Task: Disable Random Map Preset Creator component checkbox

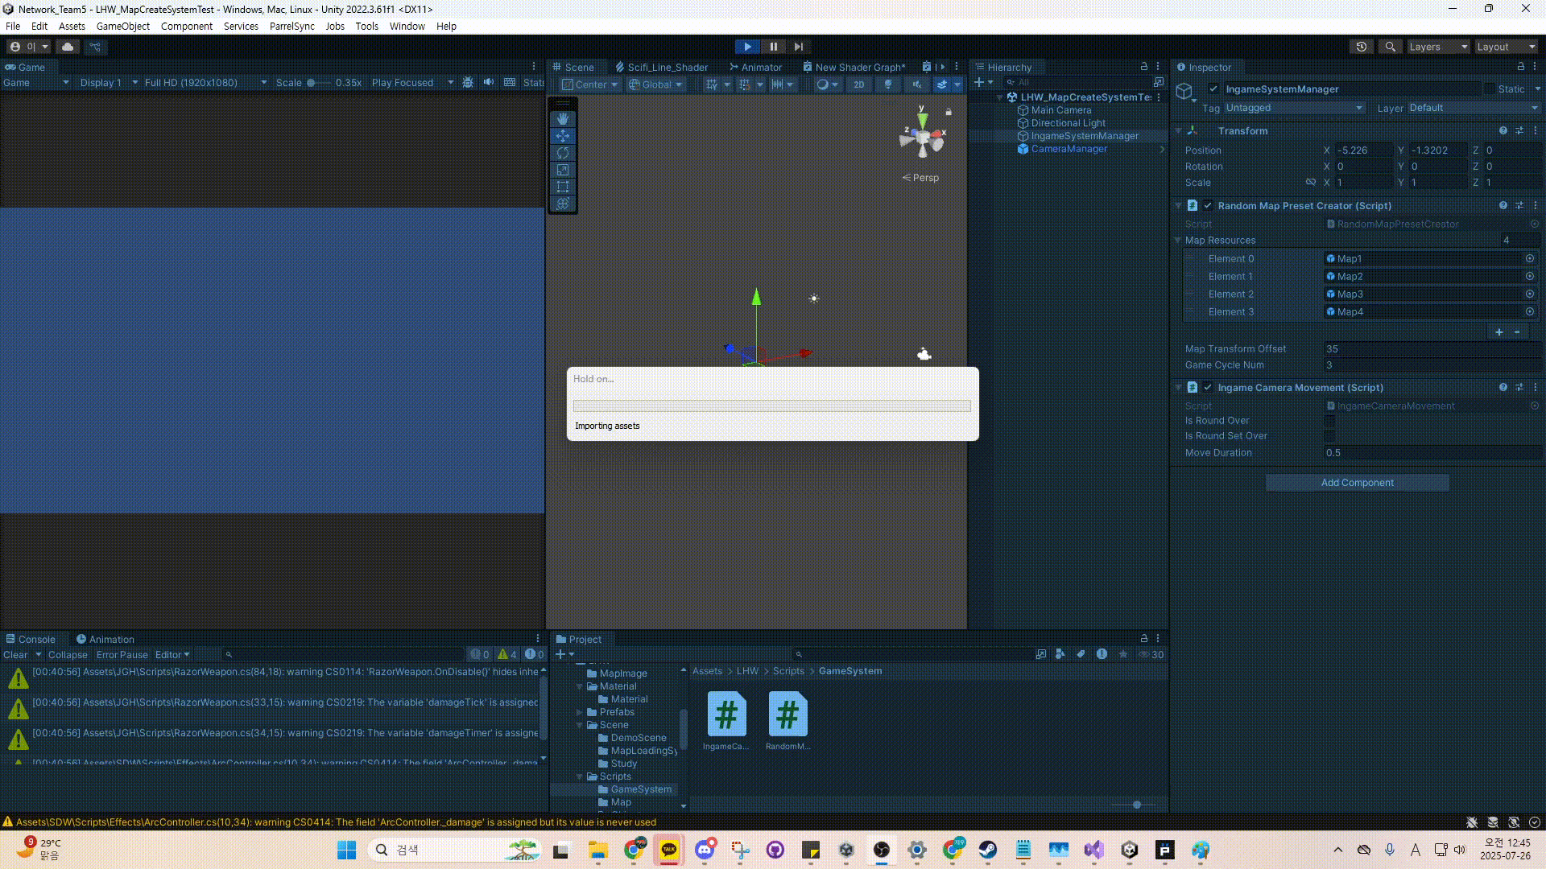Action: pyautogui.click(x=1208, y=206)
